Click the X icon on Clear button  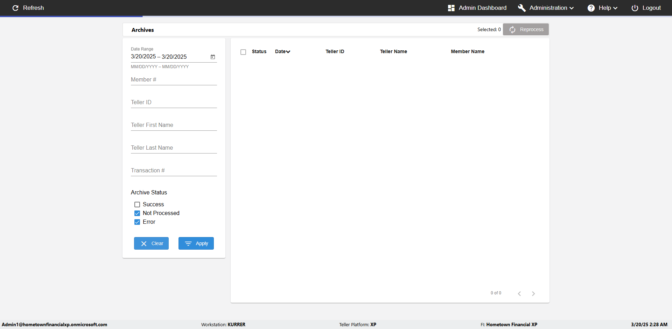[144, 244]
